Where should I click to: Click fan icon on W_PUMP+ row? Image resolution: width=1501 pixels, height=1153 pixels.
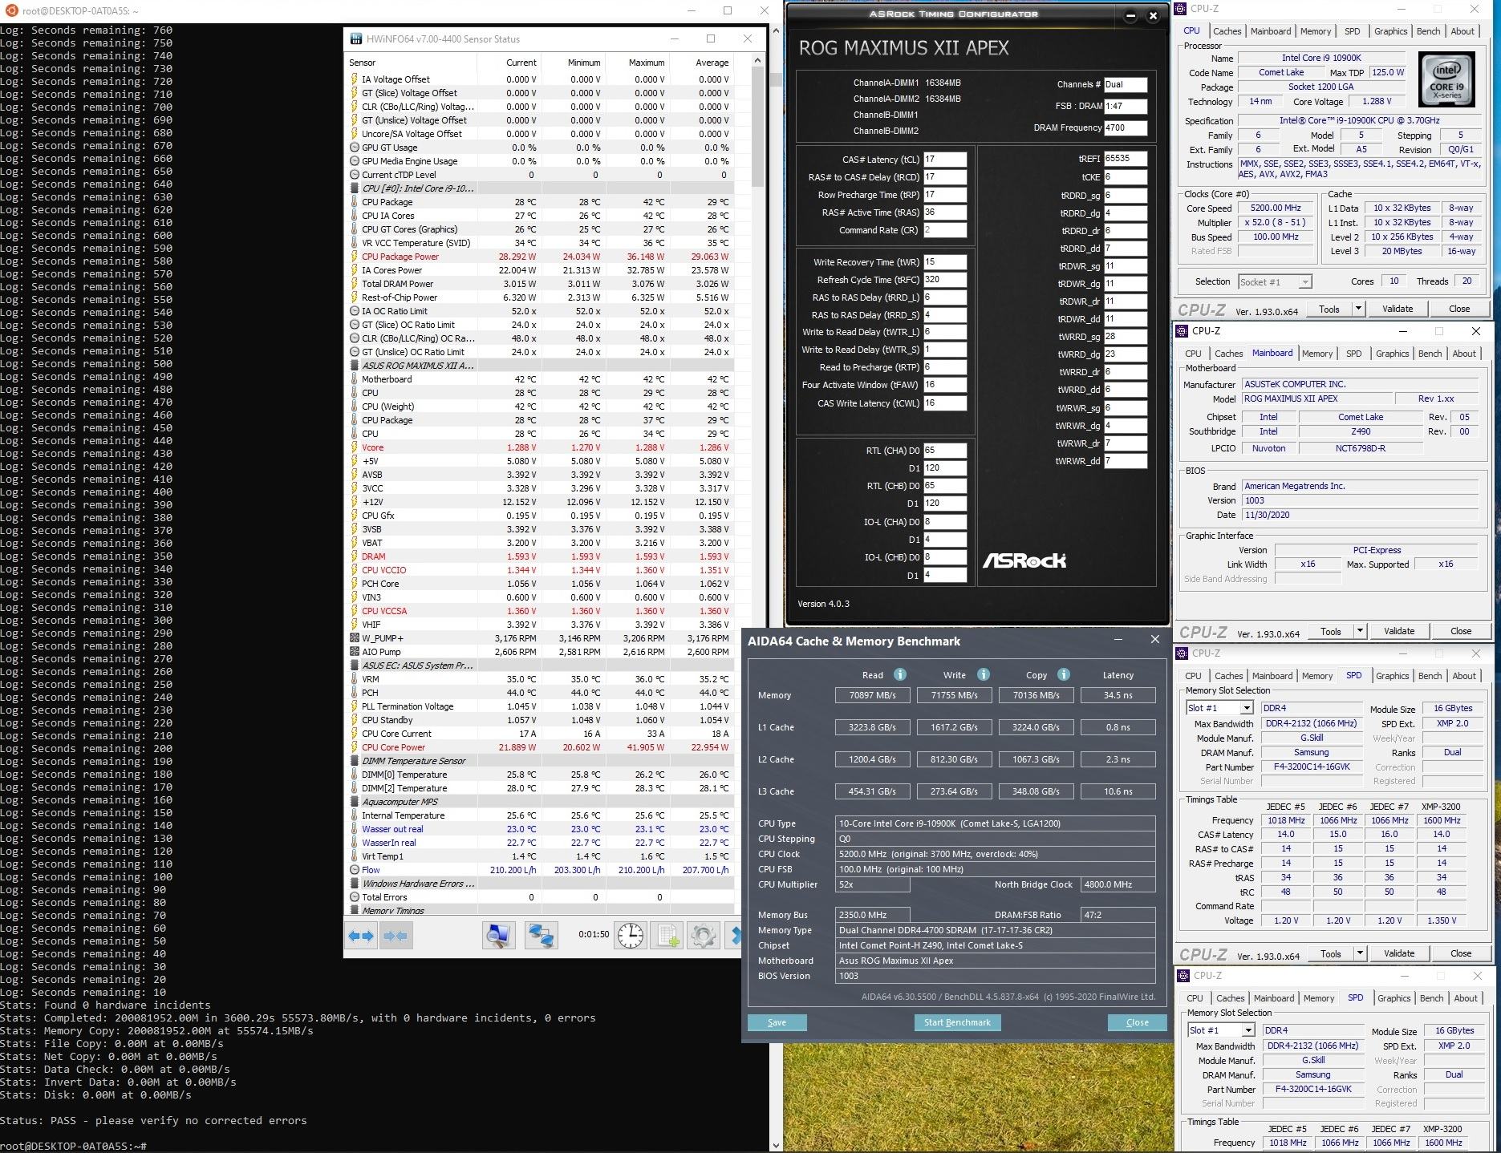point(355,638)
